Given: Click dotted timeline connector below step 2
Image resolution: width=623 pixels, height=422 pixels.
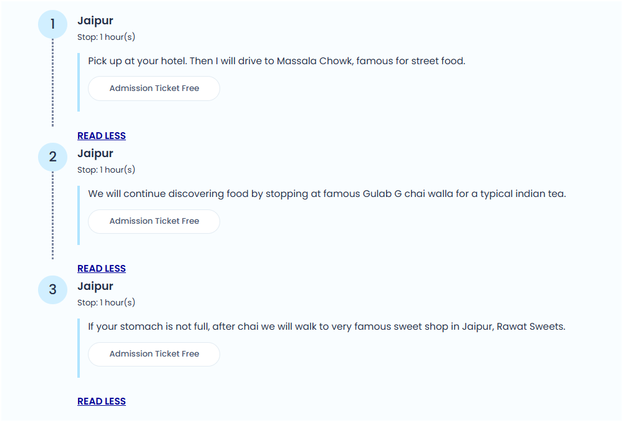Looking at the screenshot, I should (52, 215).
